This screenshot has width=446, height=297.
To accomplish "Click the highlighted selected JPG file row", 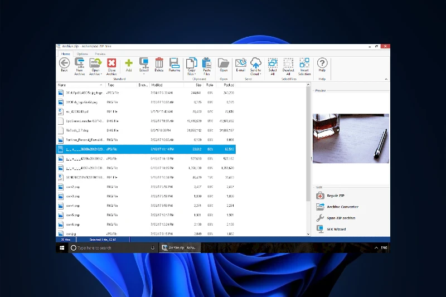I will pos(146,149).
